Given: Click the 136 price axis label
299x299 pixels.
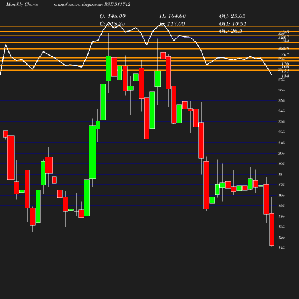Looking at the screenshot, I should point(281,227).
